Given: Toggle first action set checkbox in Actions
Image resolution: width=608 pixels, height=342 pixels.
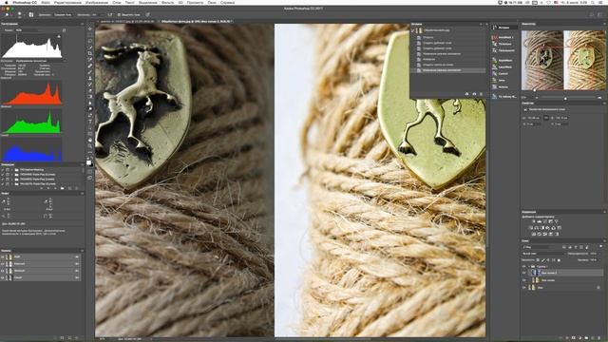Looking at the screenshot, I should point(3,170).
